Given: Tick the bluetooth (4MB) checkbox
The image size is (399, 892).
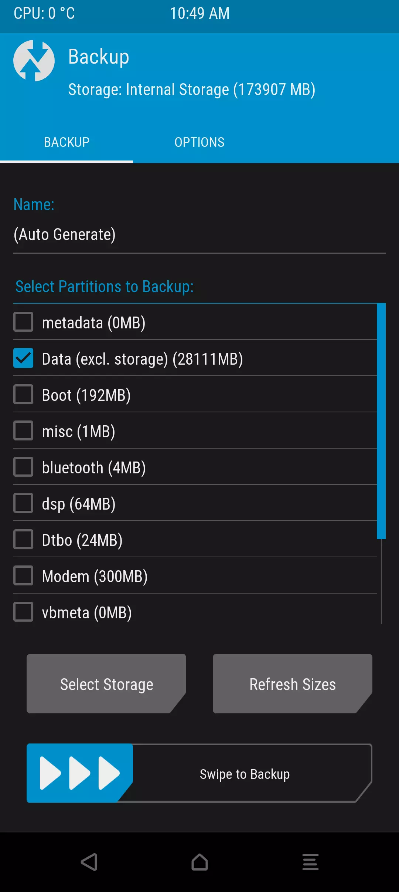Looking at the screenshot, I should coord(23,467).
